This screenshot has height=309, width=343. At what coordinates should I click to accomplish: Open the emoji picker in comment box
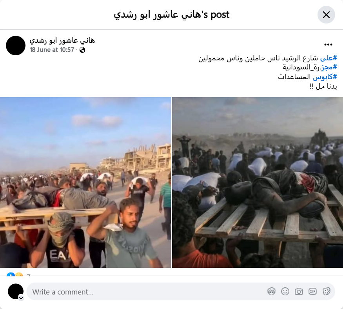[x=285, y=291]
